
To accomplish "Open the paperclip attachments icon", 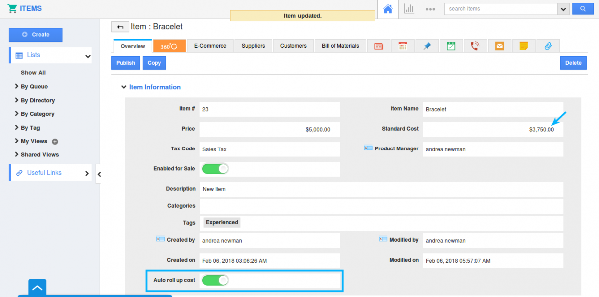I will click(548, 46).
